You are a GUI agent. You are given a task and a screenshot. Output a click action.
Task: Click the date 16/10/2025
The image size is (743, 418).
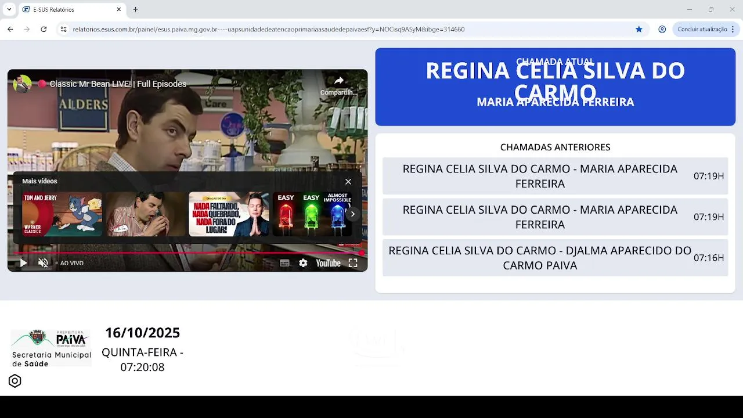click(x=142, y=333)
